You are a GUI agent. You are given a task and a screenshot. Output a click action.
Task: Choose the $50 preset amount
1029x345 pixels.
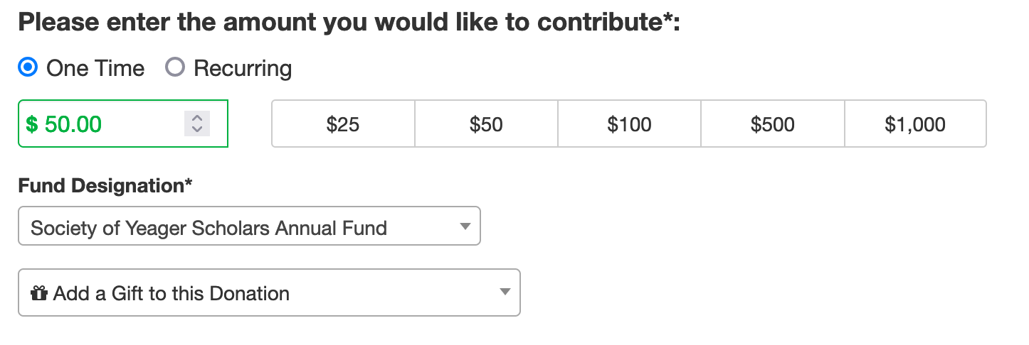point(486,124)
